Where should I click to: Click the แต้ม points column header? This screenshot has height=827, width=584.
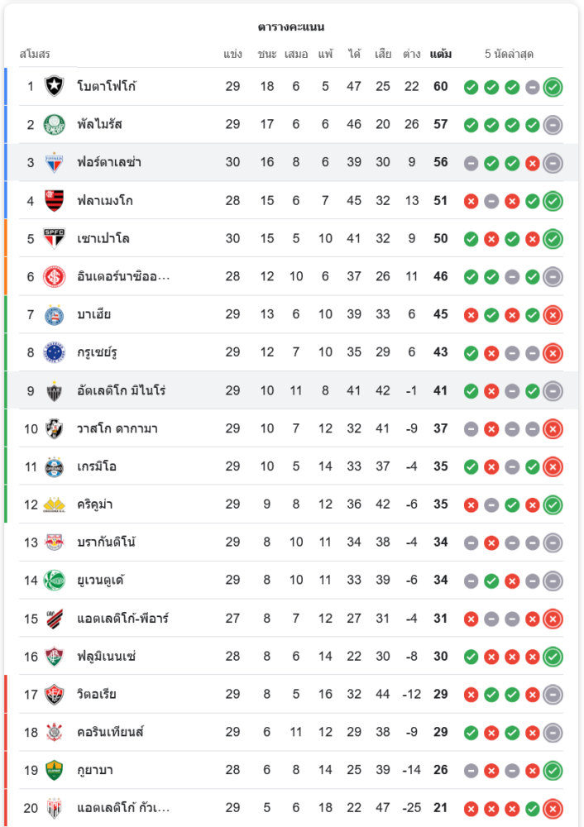coord(441,54)
